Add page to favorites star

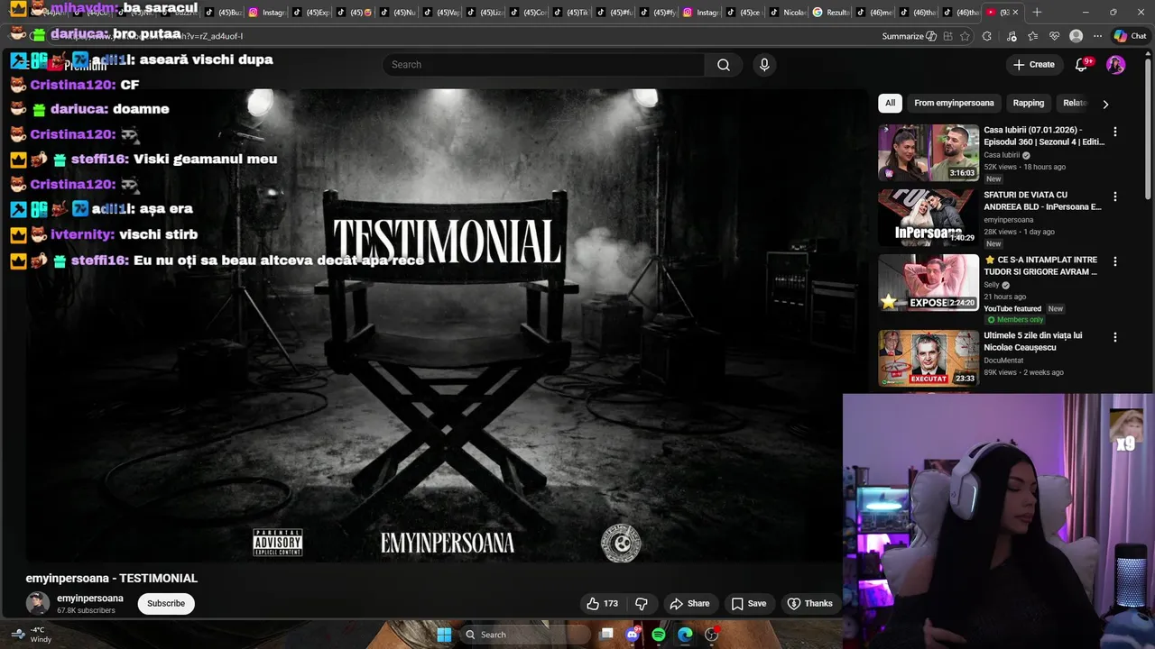coord(966,36)
